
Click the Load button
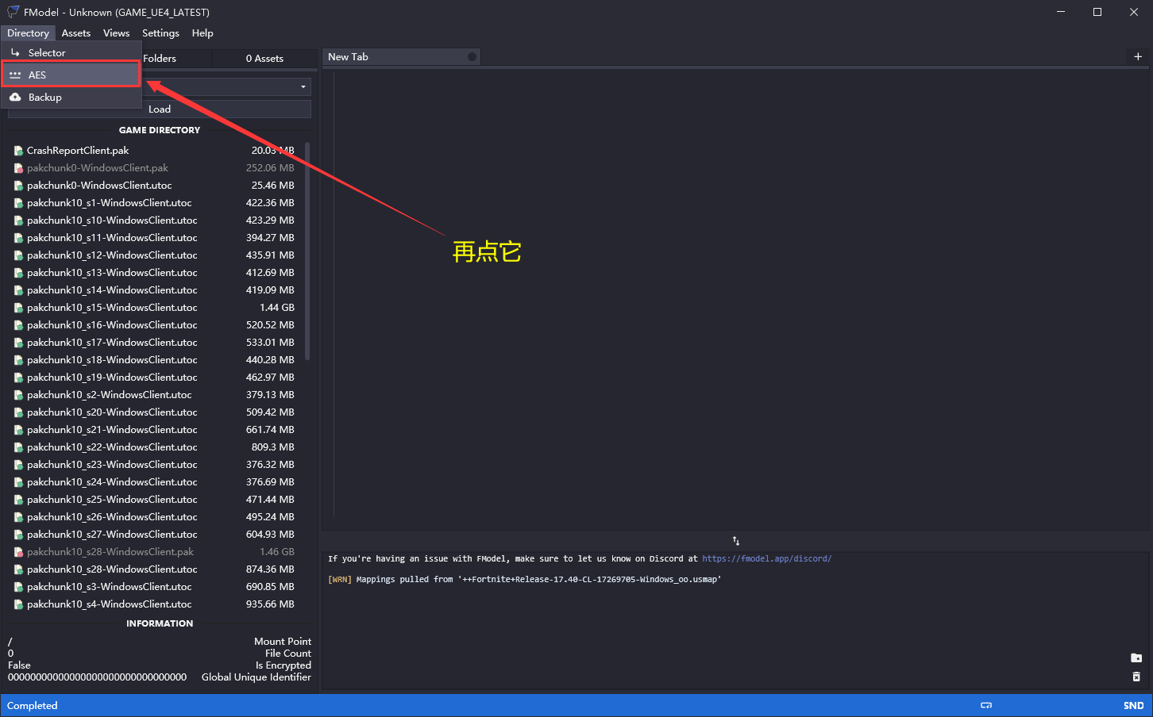(159, 109)
